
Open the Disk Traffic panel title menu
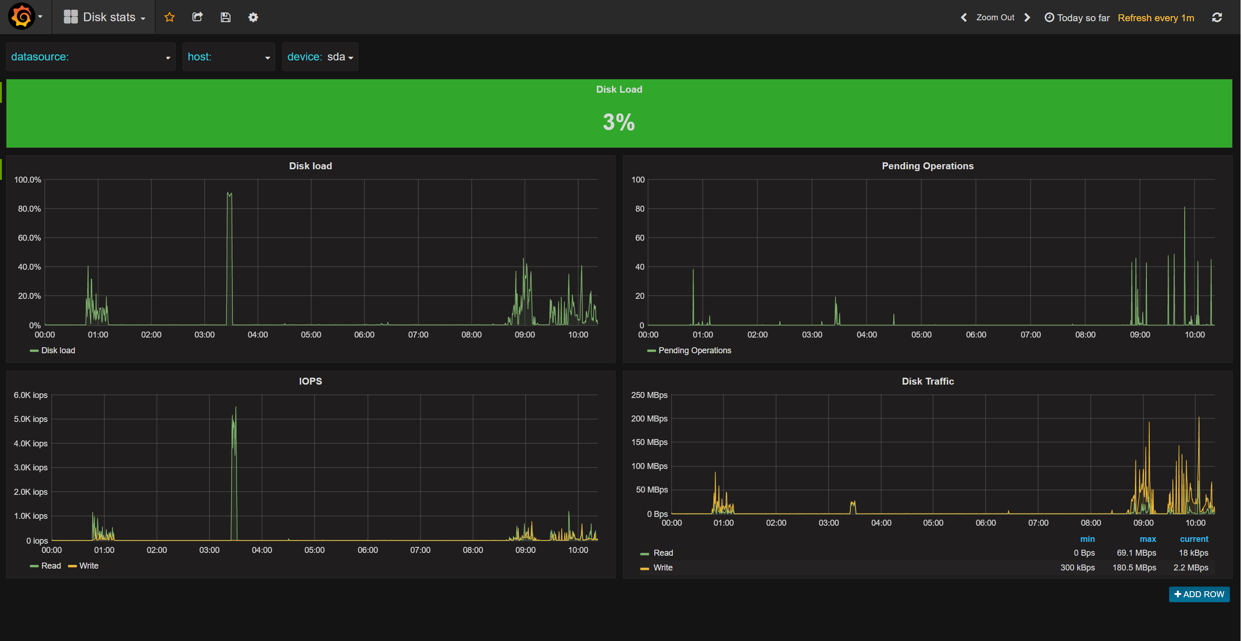(x=927, y=381)
